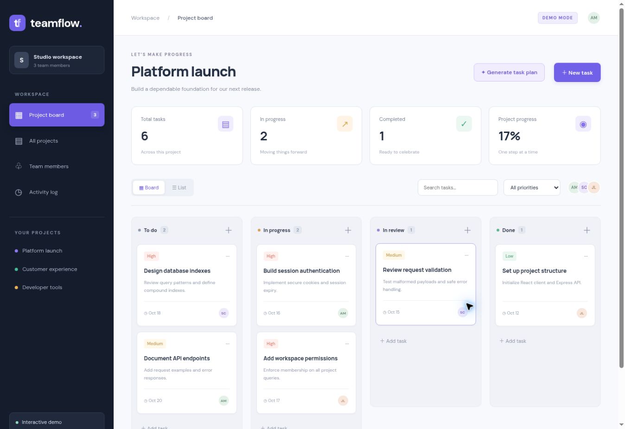
Task: Open menu on Design database indexes card
Action: [227, 256]
